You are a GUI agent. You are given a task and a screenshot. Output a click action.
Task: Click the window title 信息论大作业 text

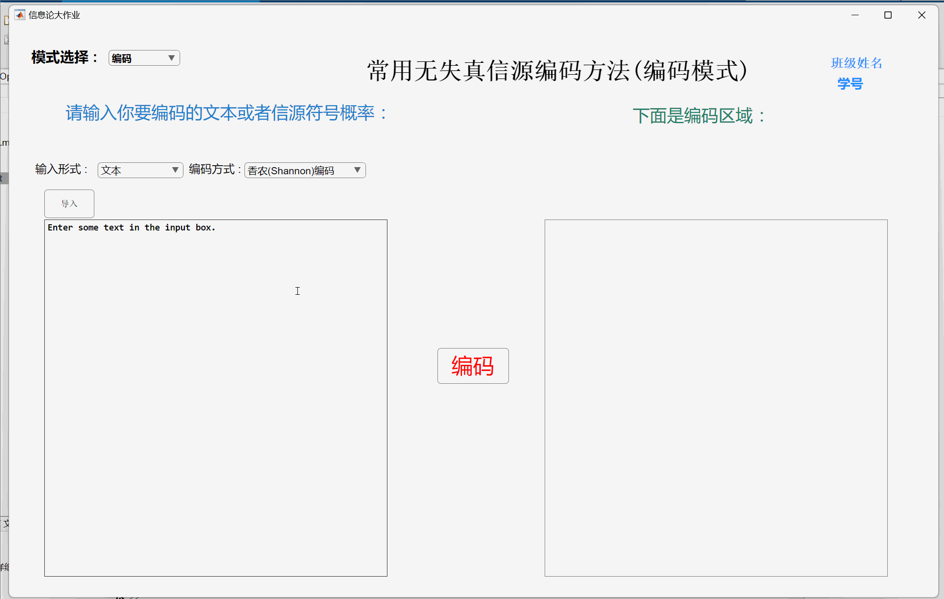54,15
